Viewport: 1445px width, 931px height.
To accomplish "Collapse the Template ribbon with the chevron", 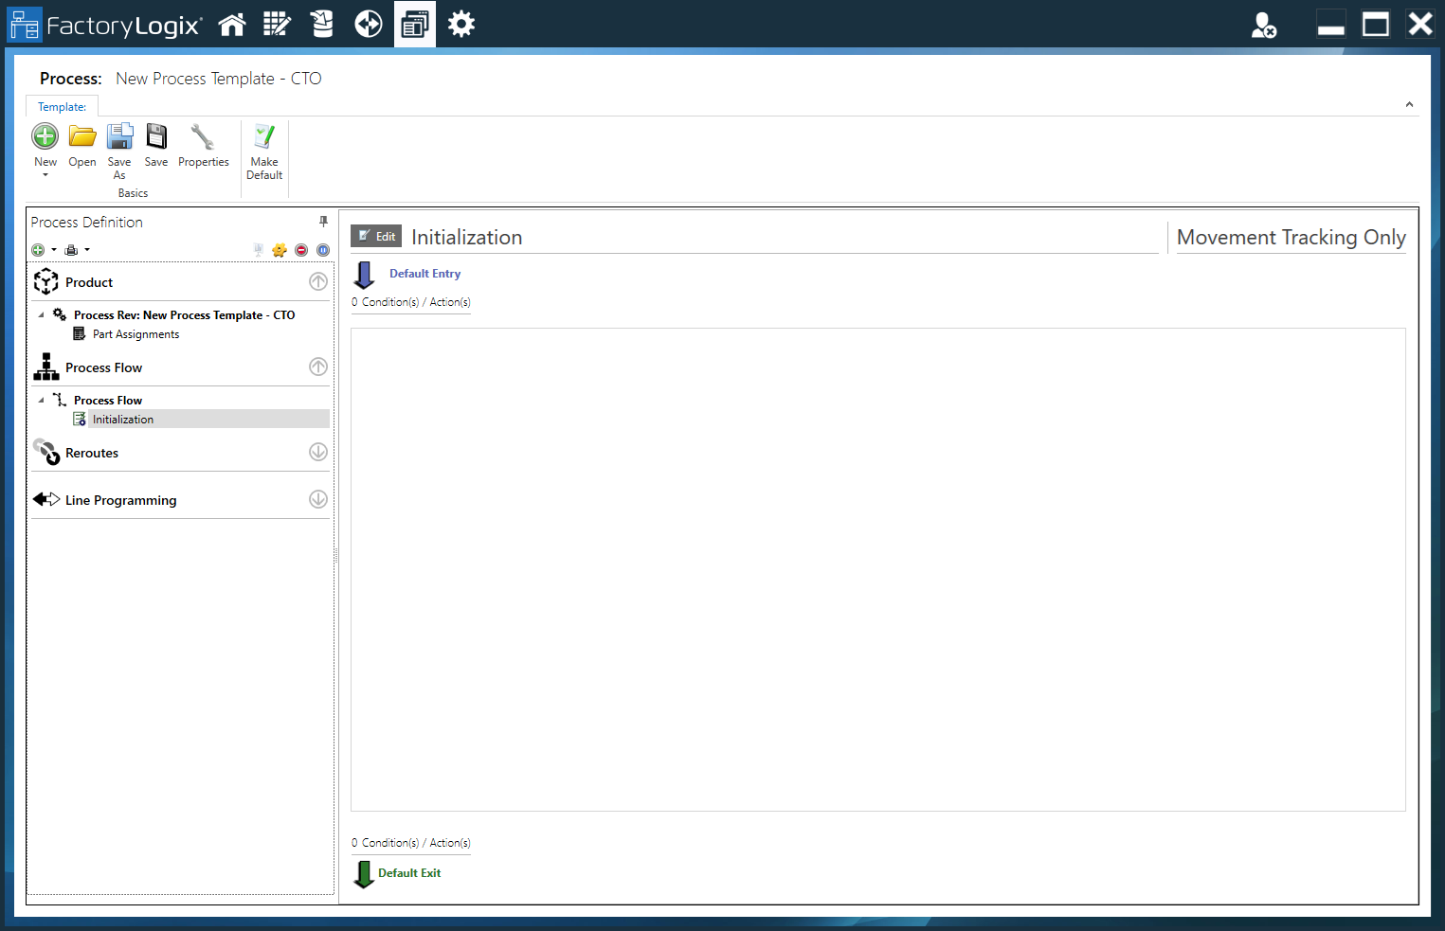I will tap(1409, 104).
